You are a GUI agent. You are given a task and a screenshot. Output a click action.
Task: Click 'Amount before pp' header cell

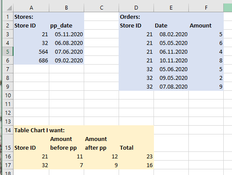click(66, 143)
